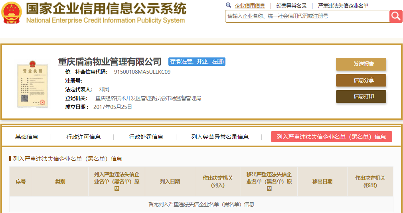Viewport: 403px width, 213px height.
Task: Click the 国家企业信用信息公示系统 site title
Action: pyautogui.click(x=106, y=8)
